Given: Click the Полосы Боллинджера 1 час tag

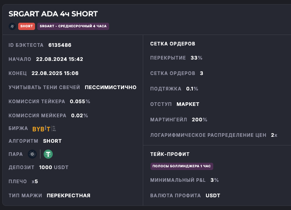Looking at the screenshot, I should [182, 166].
